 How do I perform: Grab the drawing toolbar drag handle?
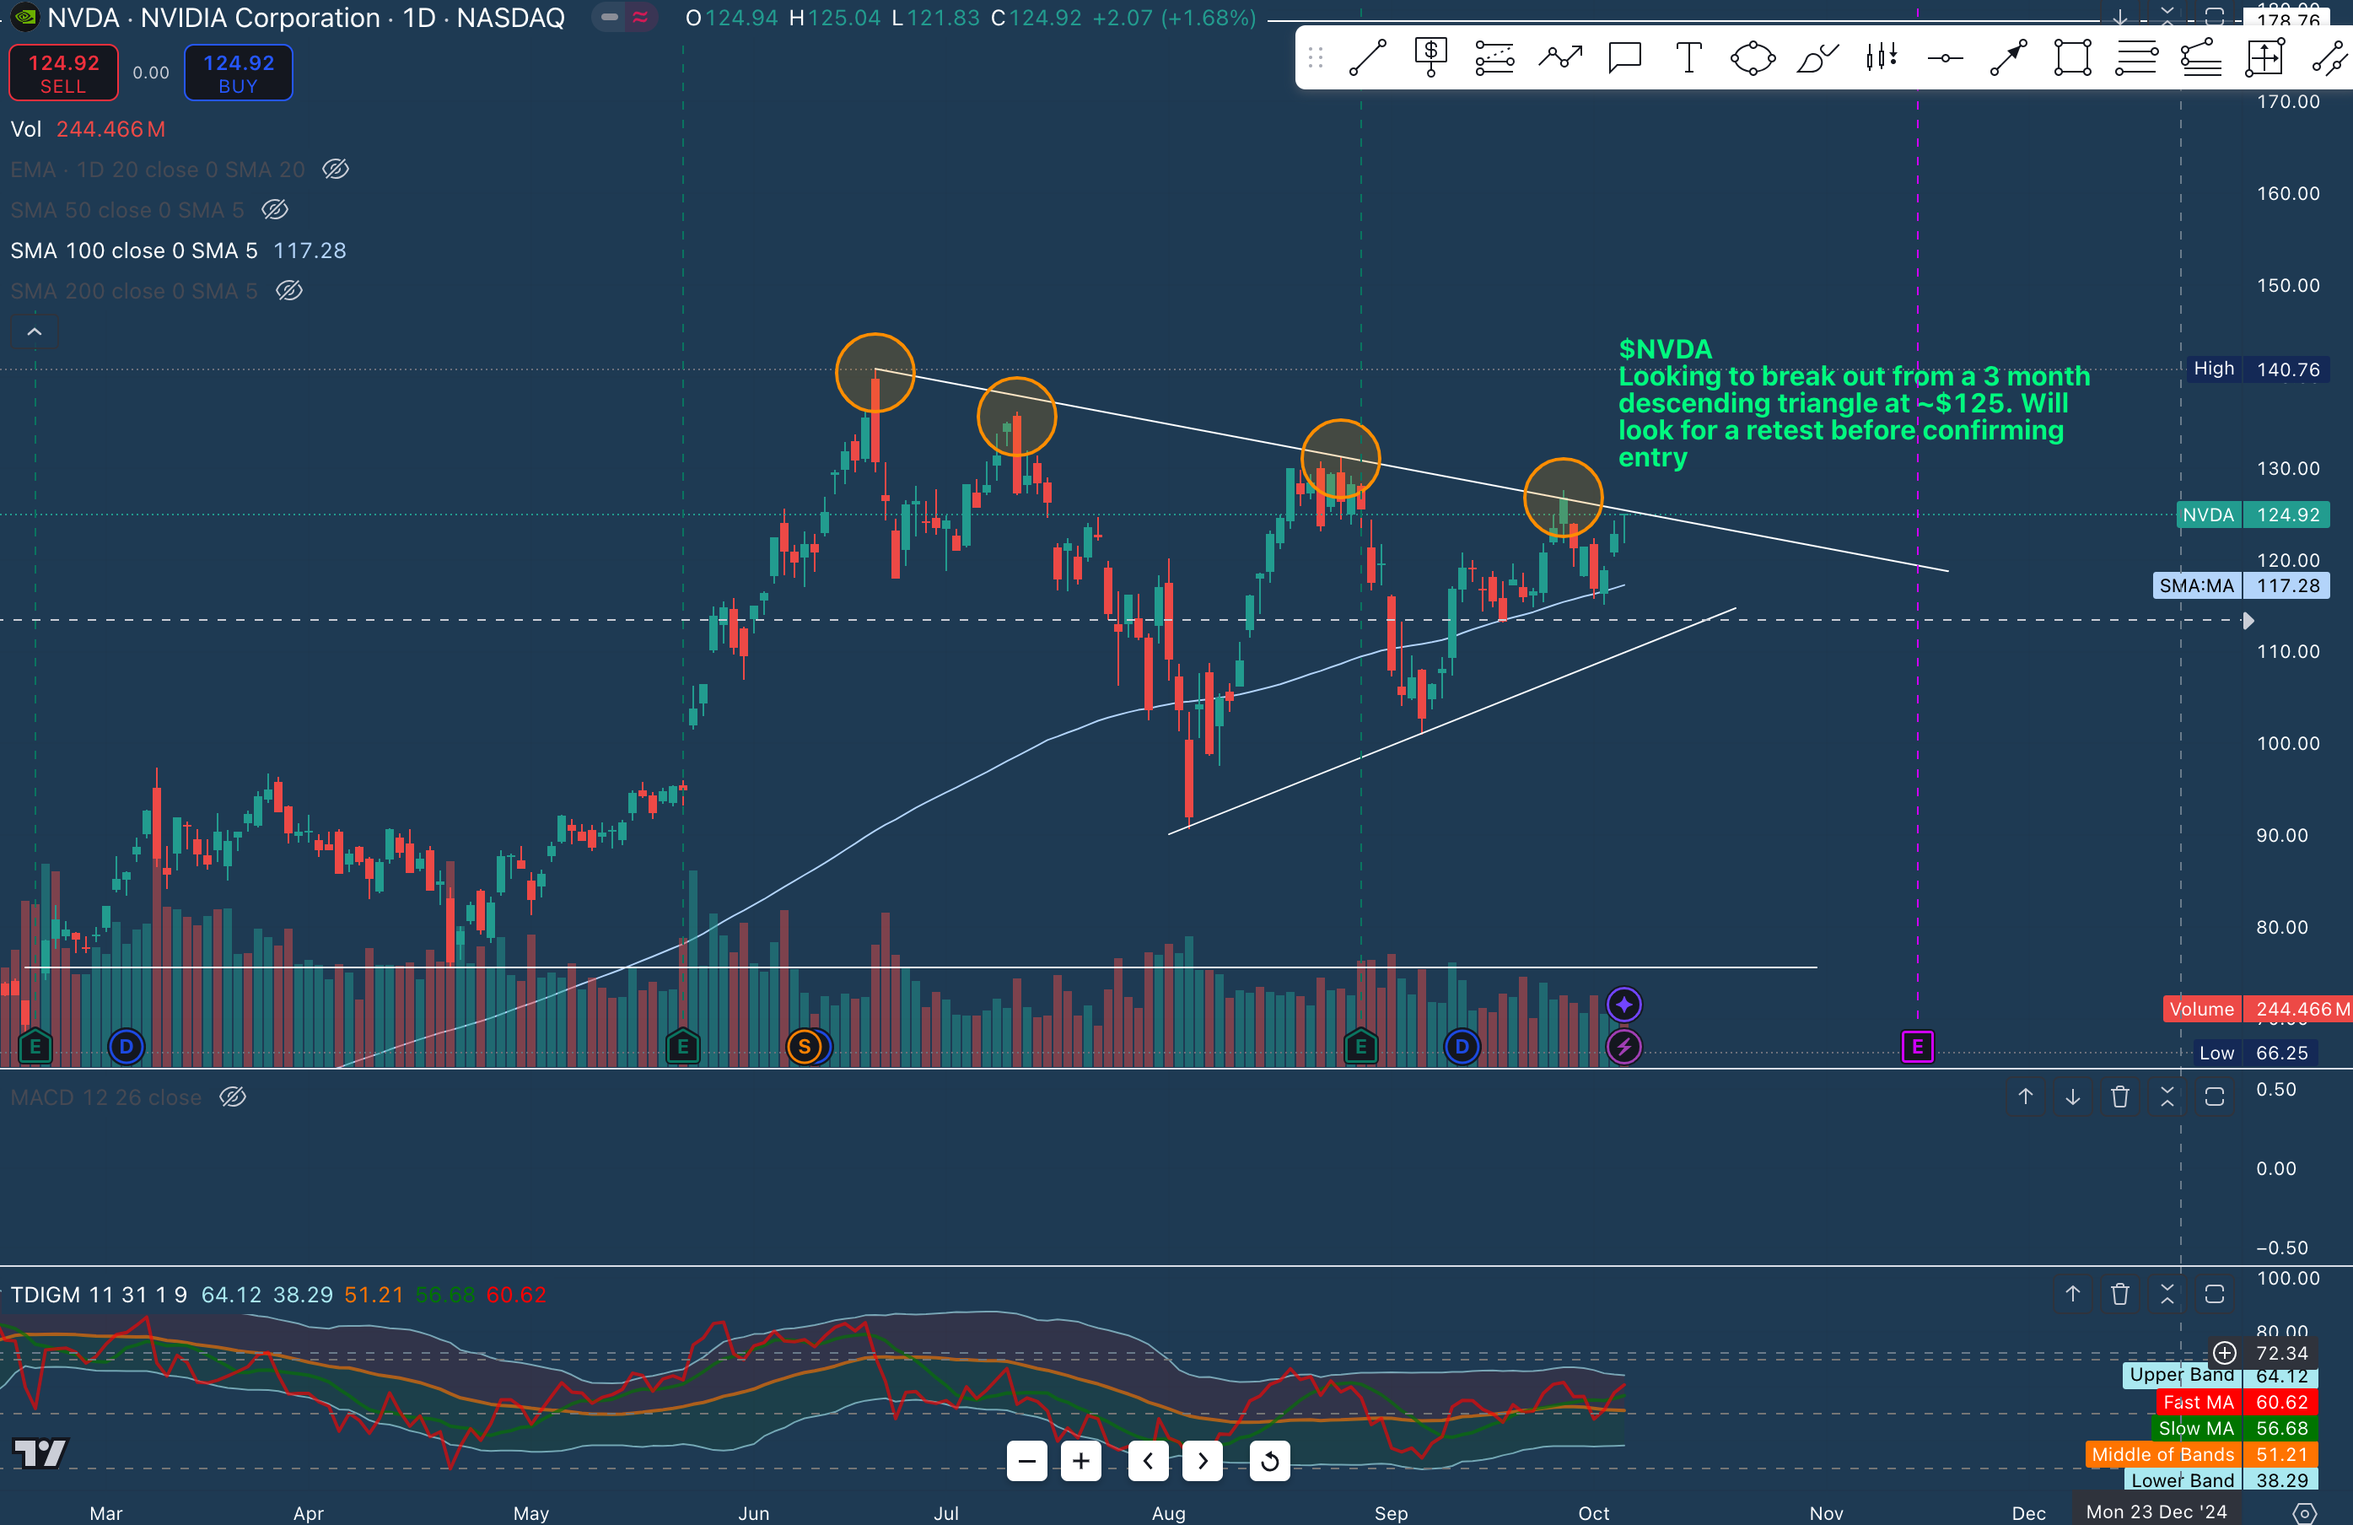click(x=1315, y=58)
